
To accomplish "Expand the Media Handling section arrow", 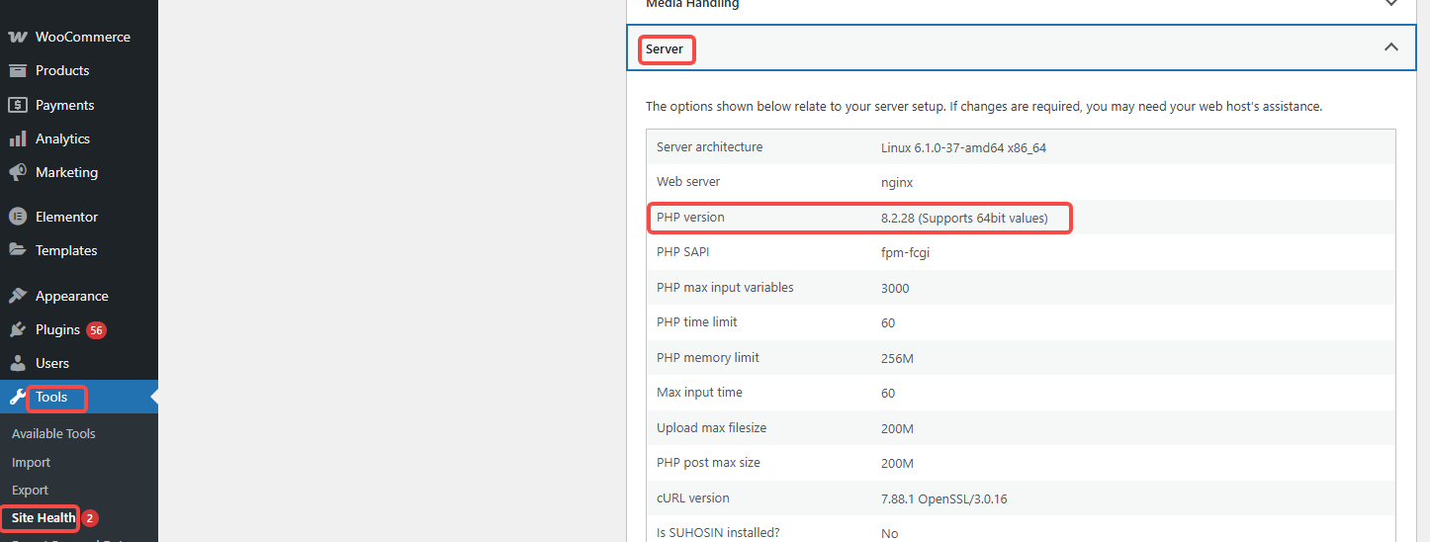I will (x=1390, y=4).
